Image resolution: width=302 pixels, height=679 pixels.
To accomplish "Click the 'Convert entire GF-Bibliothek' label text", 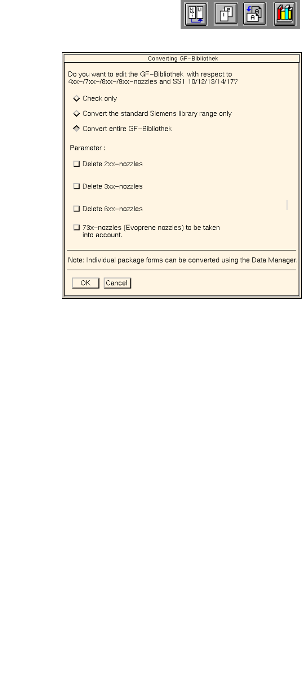I will point(127,129).
